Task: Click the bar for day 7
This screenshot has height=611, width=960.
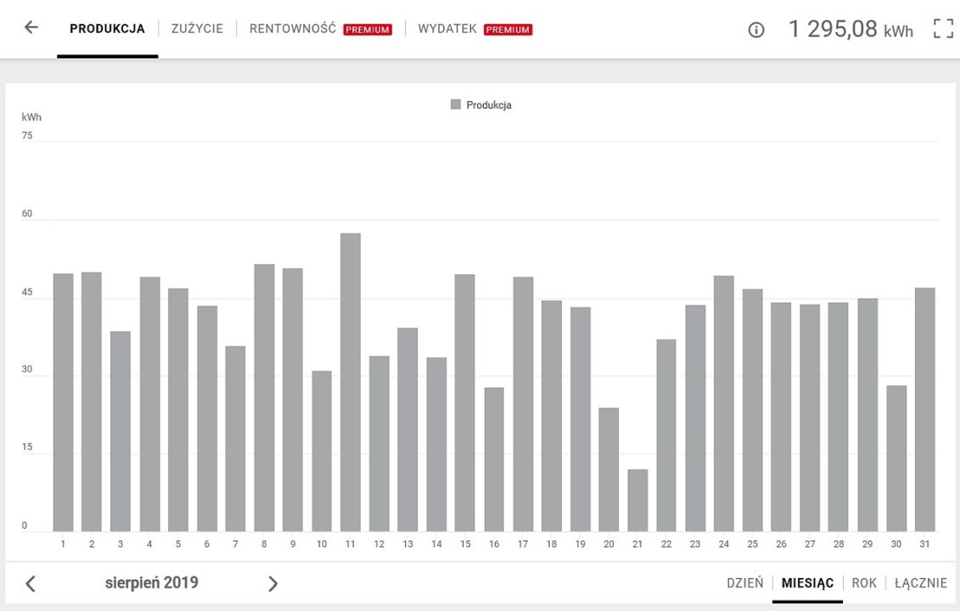Action: tap(235, 439)
